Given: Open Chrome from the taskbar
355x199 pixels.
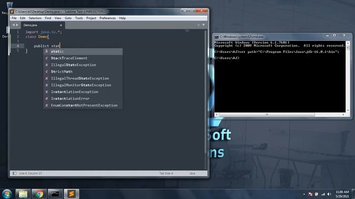Looking at the screenshot, I should click(x=39, y=194).
